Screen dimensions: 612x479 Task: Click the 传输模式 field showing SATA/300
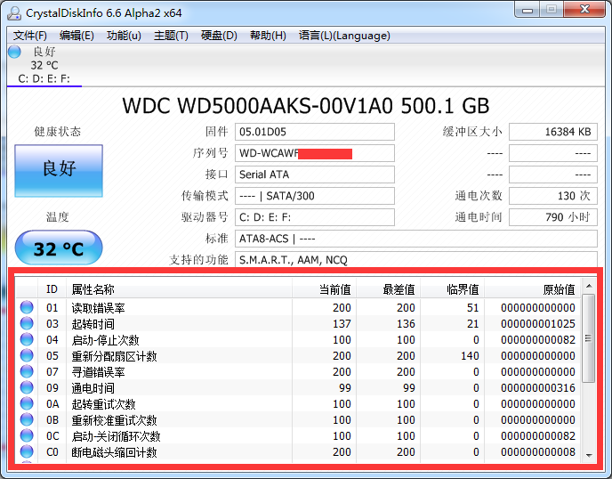pyautogui.click(x=315, y=196)
